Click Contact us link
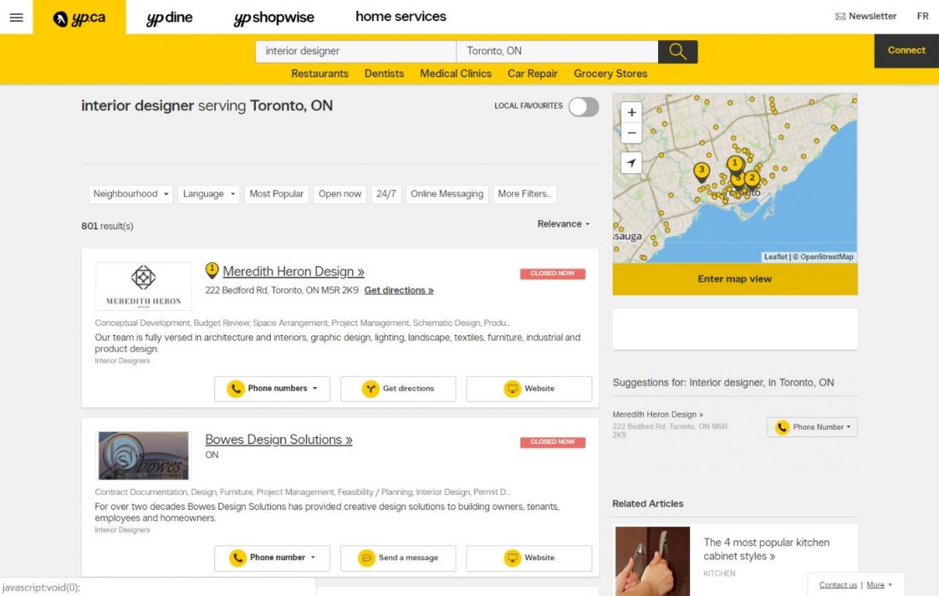 pyautogui.click(x=838, y=585)
